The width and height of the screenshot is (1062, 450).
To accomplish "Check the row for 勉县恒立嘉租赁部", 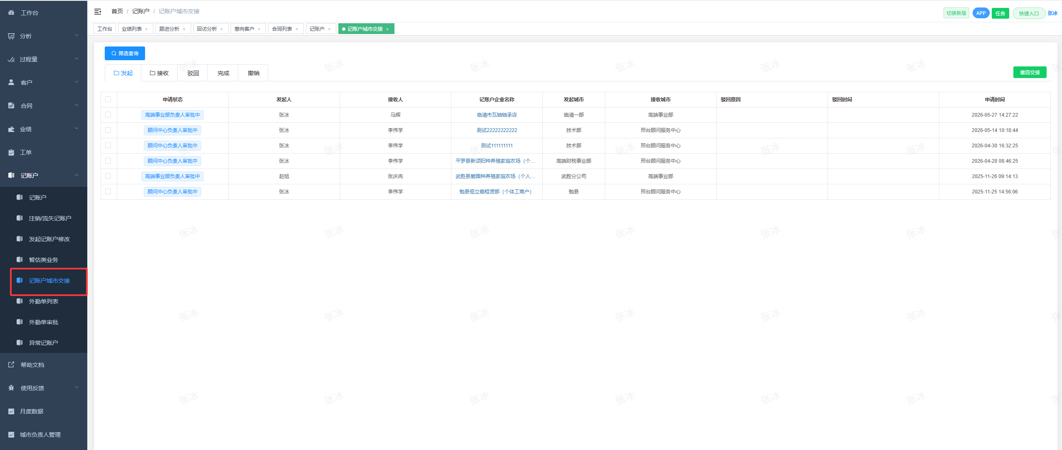I will click(108, 191).
